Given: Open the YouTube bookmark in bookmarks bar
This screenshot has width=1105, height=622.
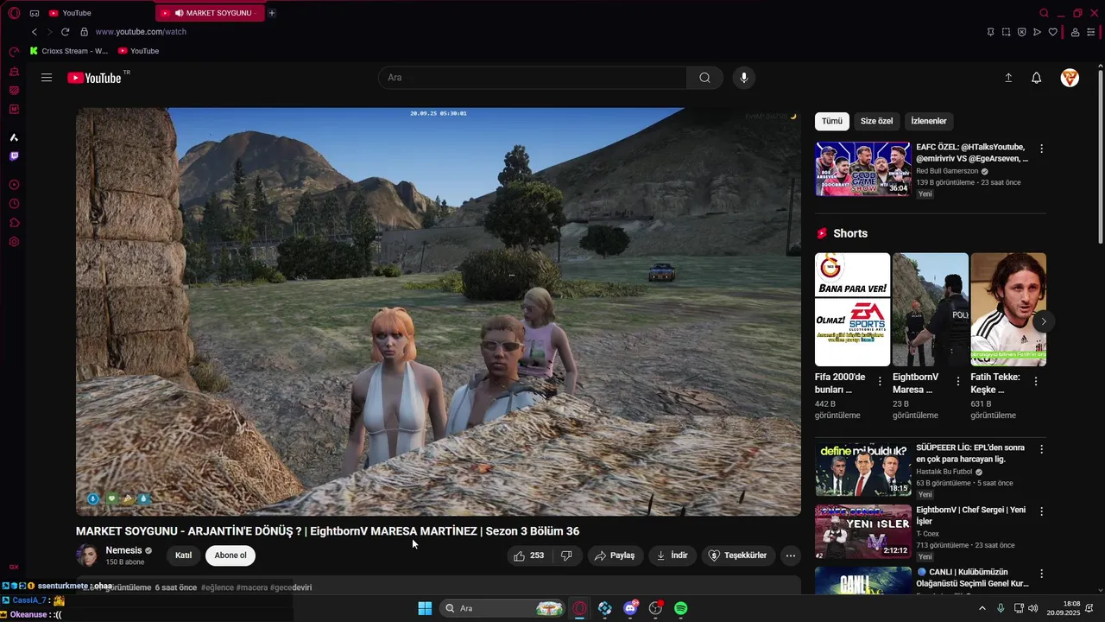Looking at the screenshot, I should tap(138, 51).
